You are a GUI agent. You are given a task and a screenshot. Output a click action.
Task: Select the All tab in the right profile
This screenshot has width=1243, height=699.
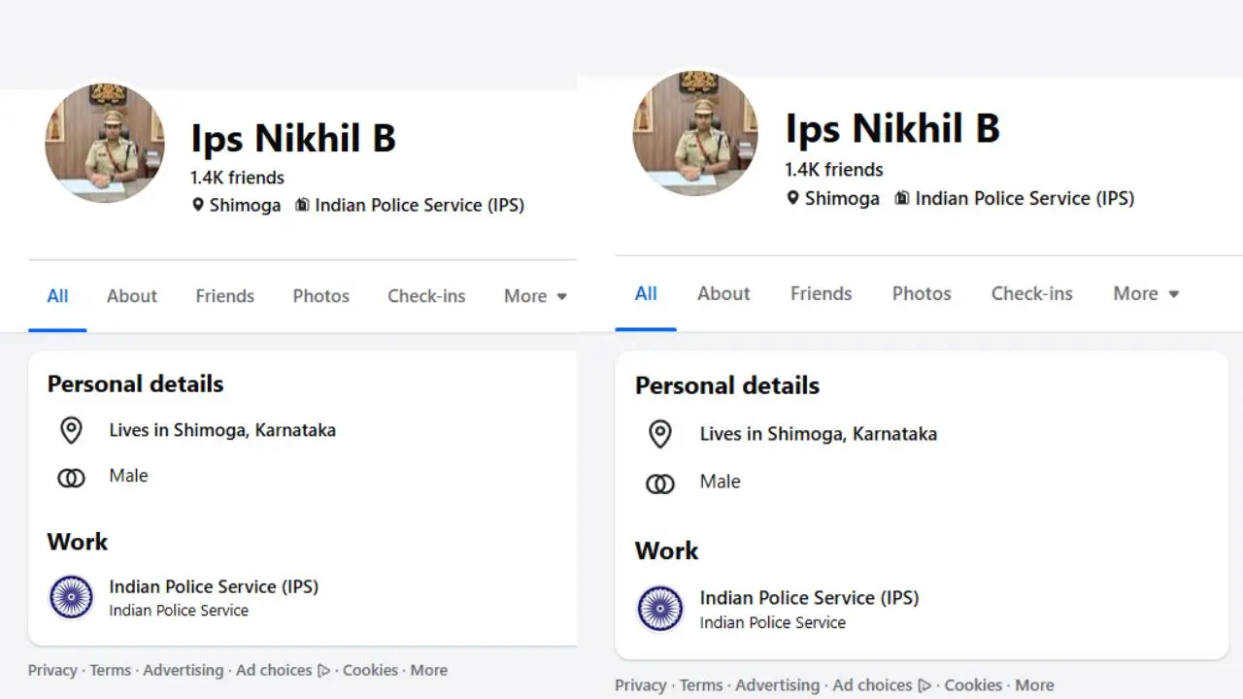point(646,293)
